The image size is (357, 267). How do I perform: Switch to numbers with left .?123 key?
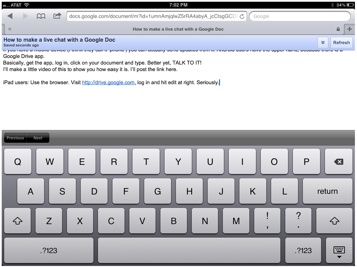tap(49, 250)
